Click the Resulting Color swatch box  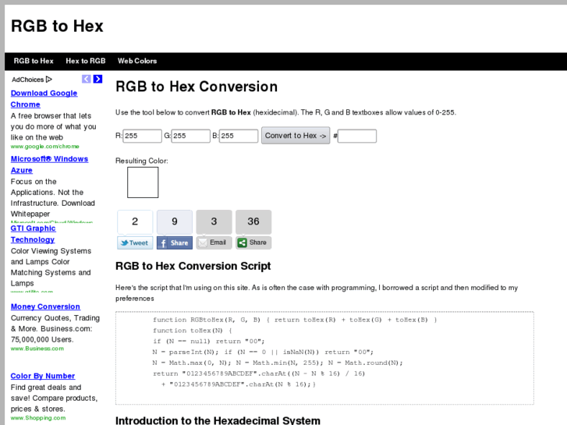143,182
